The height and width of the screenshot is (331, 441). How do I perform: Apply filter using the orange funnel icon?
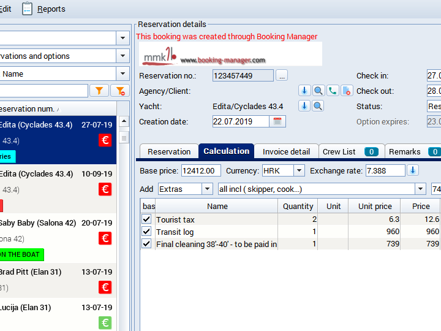[99, 91]
